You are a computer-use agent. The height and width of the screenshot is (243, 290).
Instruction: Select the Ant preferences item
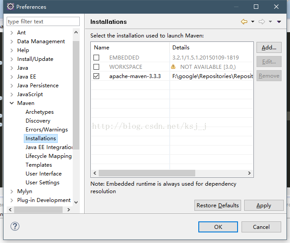pyautogui.click(x=22, y=33)
